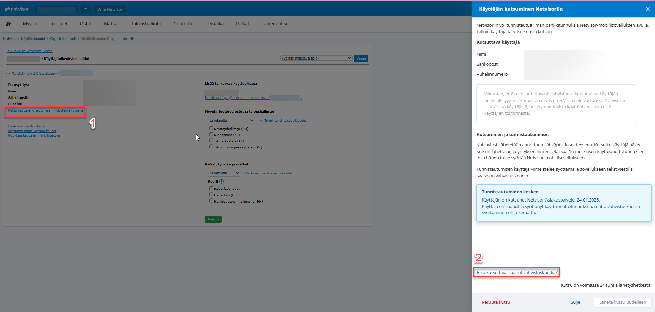Click the green Tallenna button

[213, 219]
